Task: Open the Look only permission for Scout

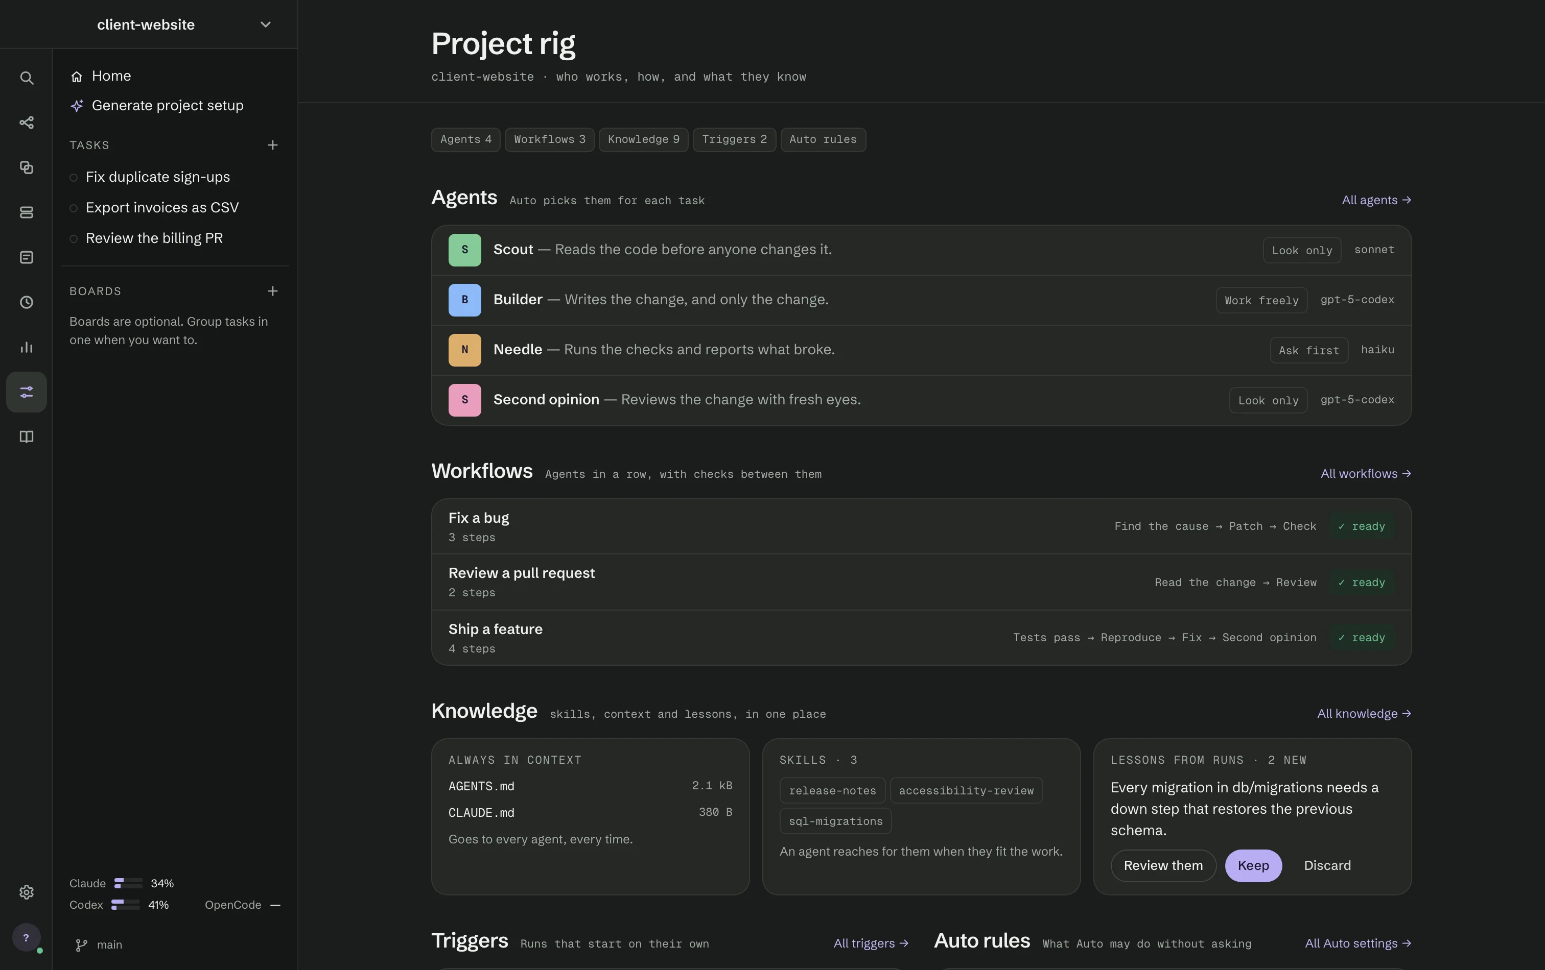Action: pos(1302,250)
